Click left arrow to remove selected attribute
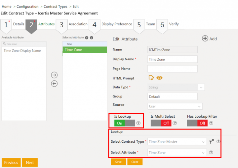 [x=54, y=83]
